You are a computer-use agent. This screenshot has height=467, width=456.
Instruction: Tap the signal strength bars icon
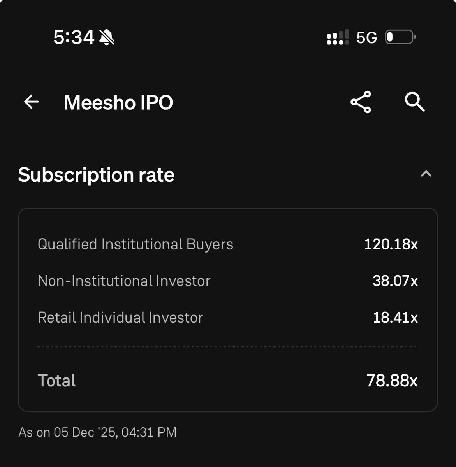point(338,37)
